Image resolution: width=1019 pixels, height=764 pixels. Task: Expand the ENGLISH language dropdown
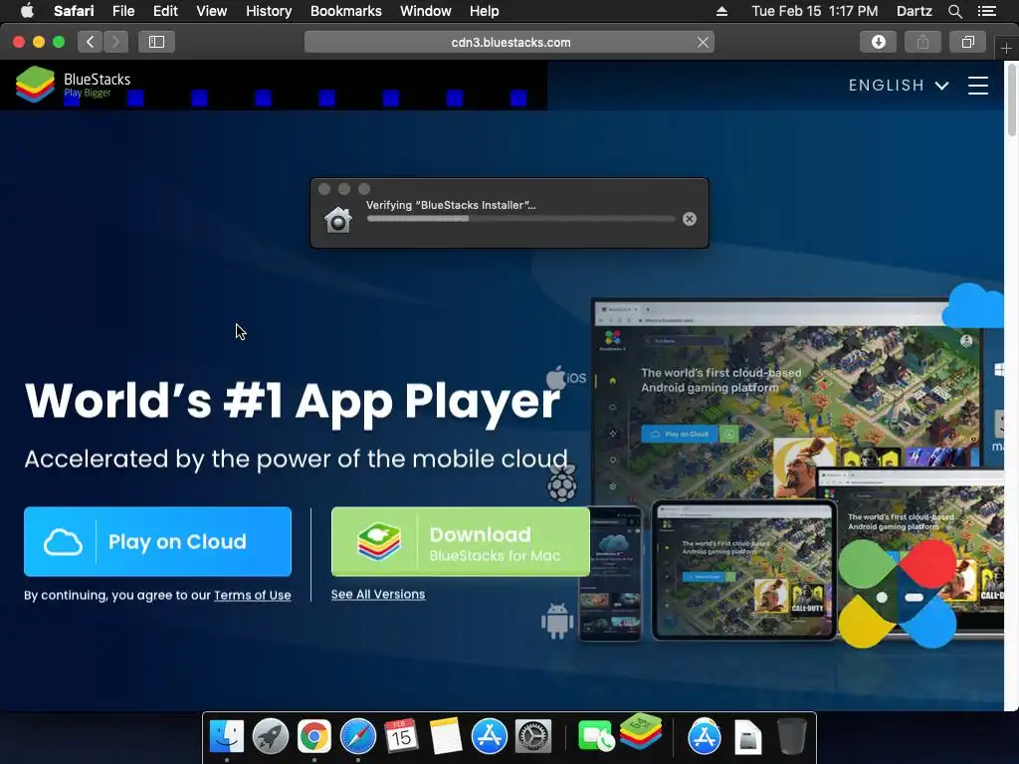tap(899, 86)
